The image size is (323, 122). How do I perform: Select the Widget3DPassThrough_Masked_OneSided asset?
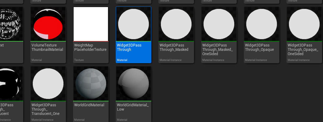pos(219,35)
